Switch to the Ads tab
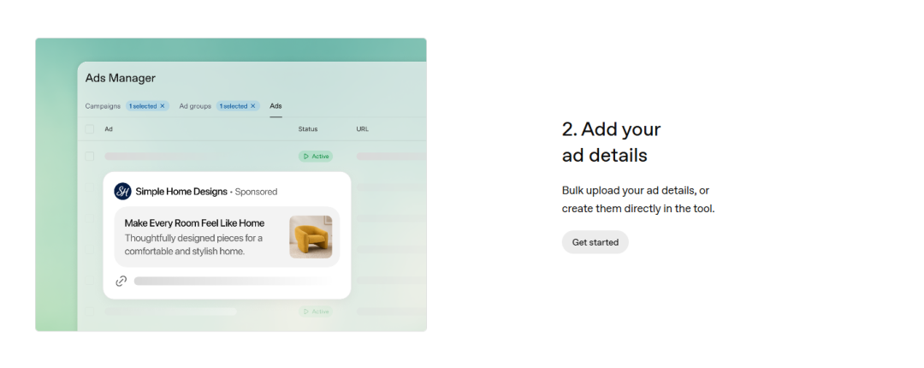The height and width of the screenshot is (368, 924). click(x=275, y=106)
